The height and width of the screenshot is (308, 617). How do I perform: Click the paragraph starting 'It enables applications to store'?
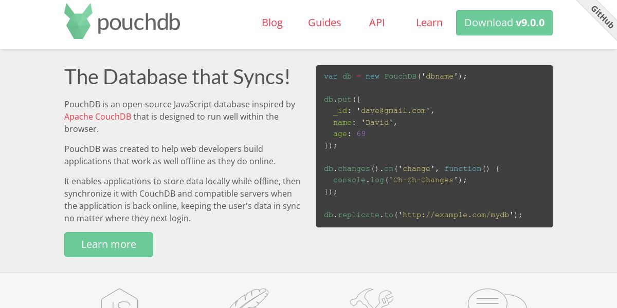click(x=183, y=200)
